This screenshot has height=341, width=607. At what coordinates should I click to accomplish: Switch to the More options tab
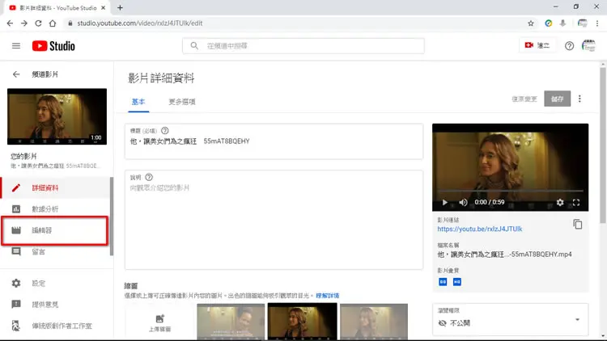click(182, 102)
